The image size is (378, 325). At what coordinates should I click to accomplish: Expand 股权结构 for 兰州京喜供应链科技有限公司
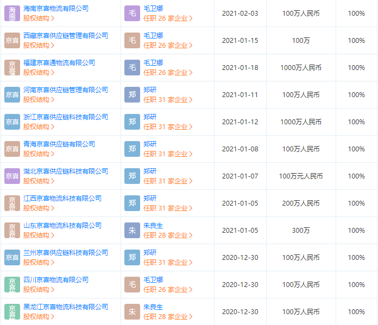point(39,263)
